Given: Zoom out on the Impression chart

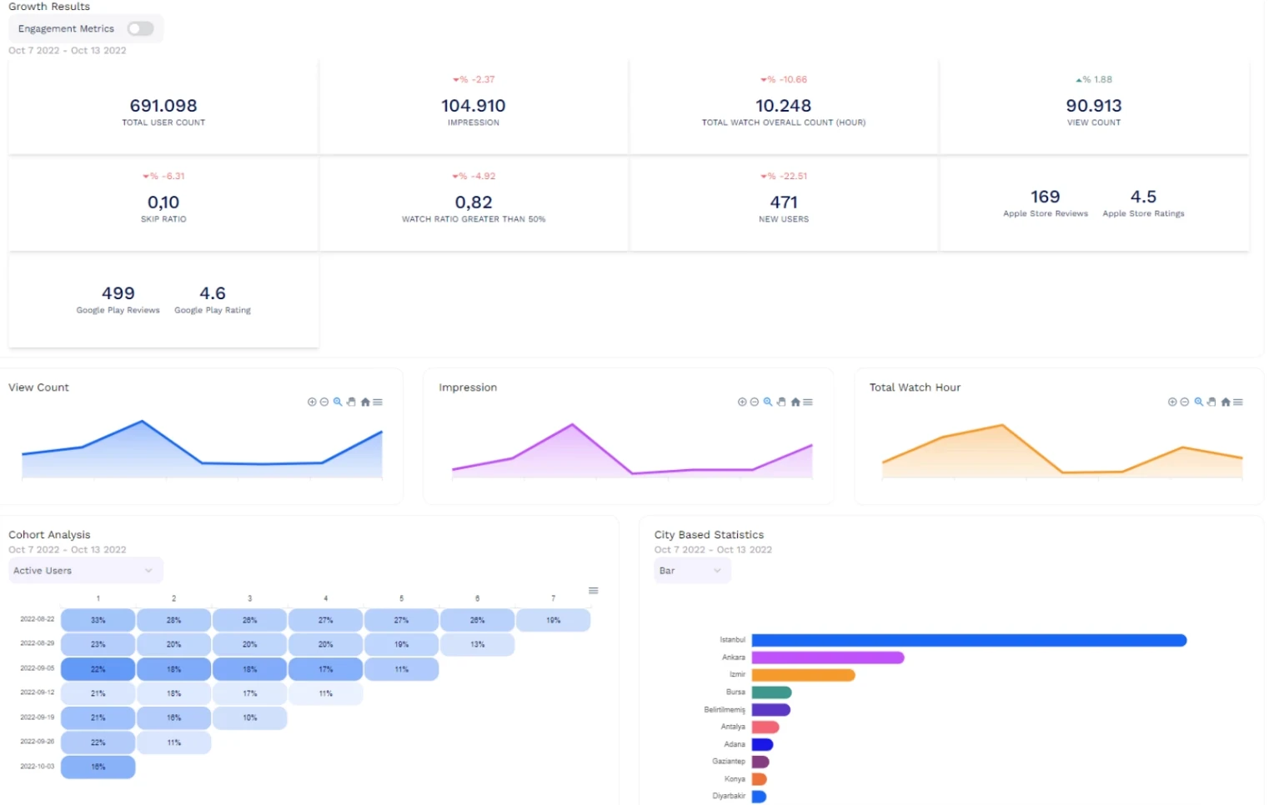Looking at the screenshot, I should coord(755,402).
